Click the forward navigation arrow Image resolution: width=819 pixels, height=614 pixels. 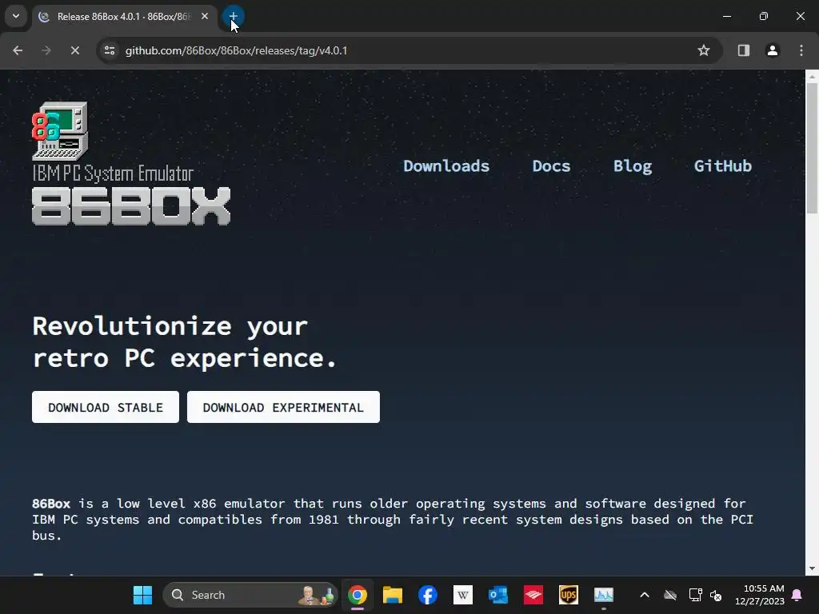46,50
